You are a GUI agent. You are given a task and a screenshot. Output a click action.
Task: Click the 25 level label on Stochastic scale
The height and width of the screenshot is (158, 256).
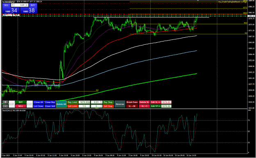249,142
